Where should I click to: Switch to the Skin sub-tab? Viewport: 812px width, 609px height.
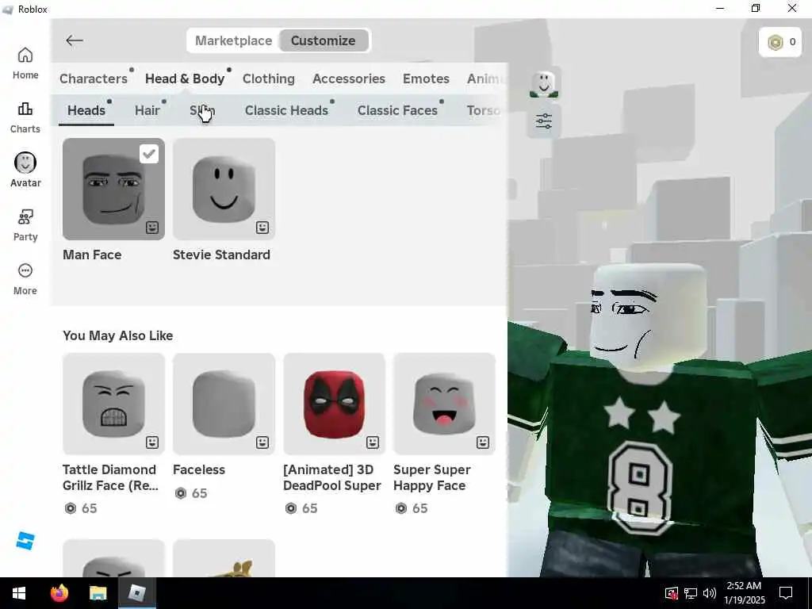[x=202, y=110]
